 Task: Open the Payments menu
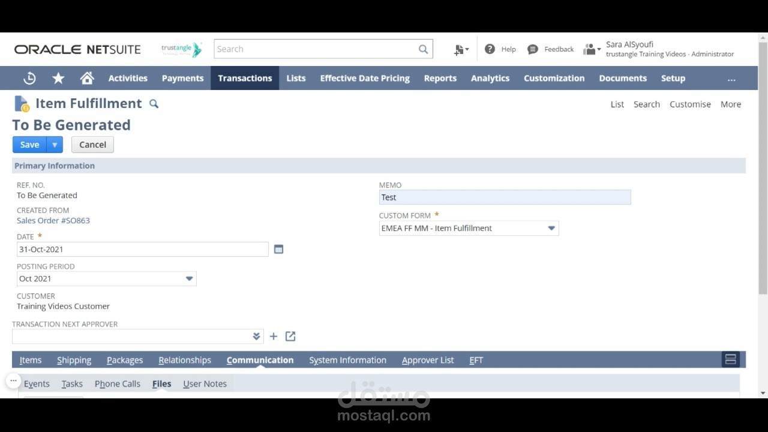point(182,78)
